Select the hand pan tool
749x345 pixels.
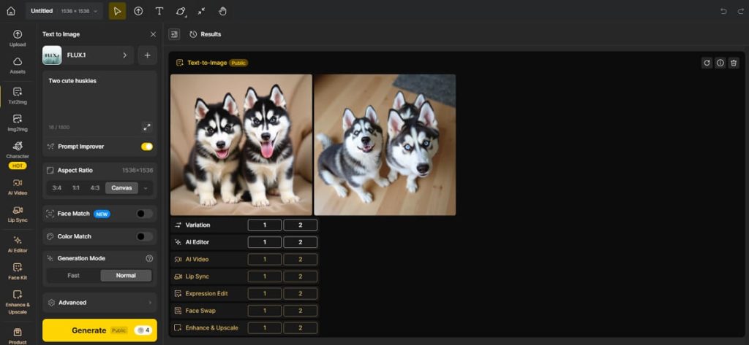(222, 11)
